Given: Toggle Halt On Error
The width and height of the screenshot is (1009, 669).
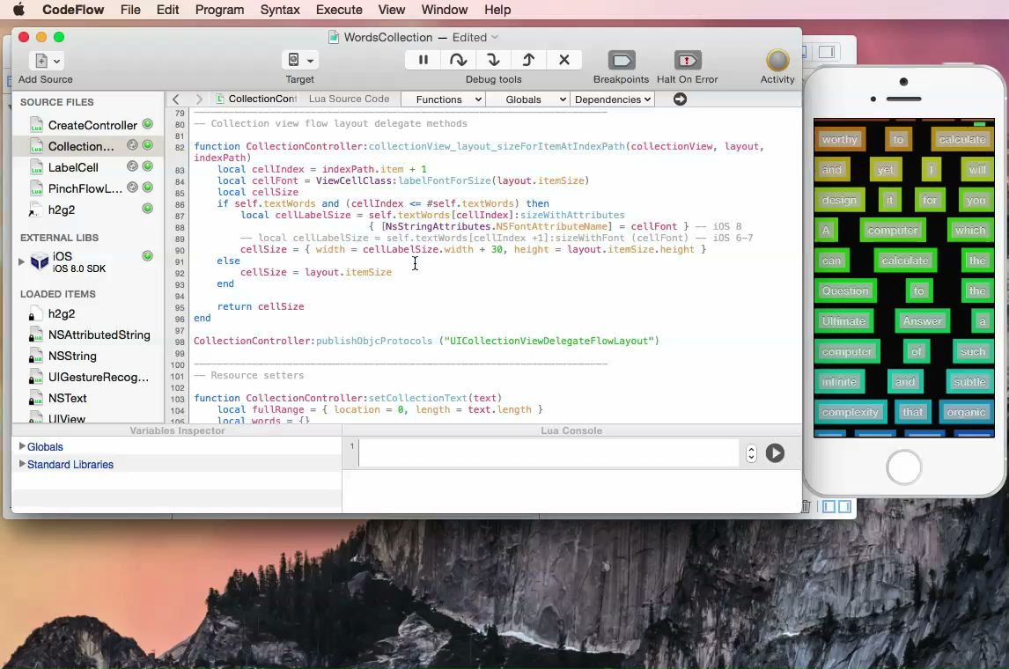Looking at the screenshot, I should [x=688, y=61].
